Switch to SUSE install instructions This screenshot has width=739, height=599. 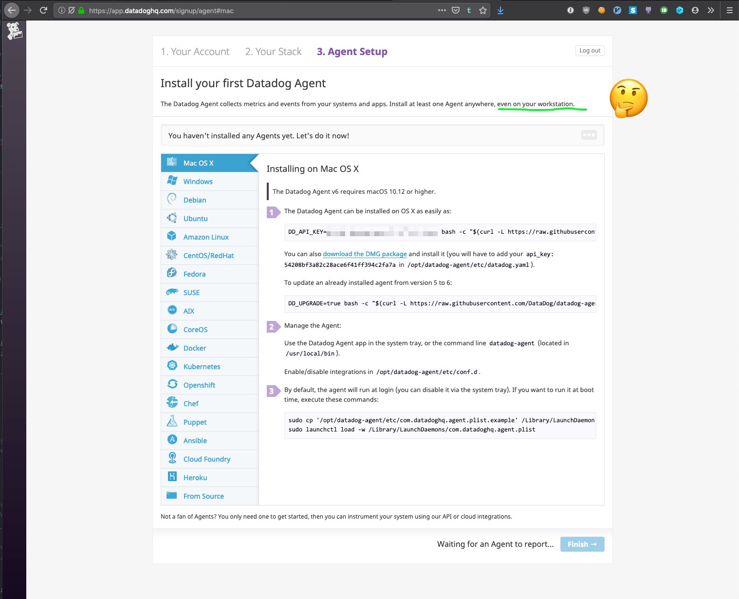209,293
